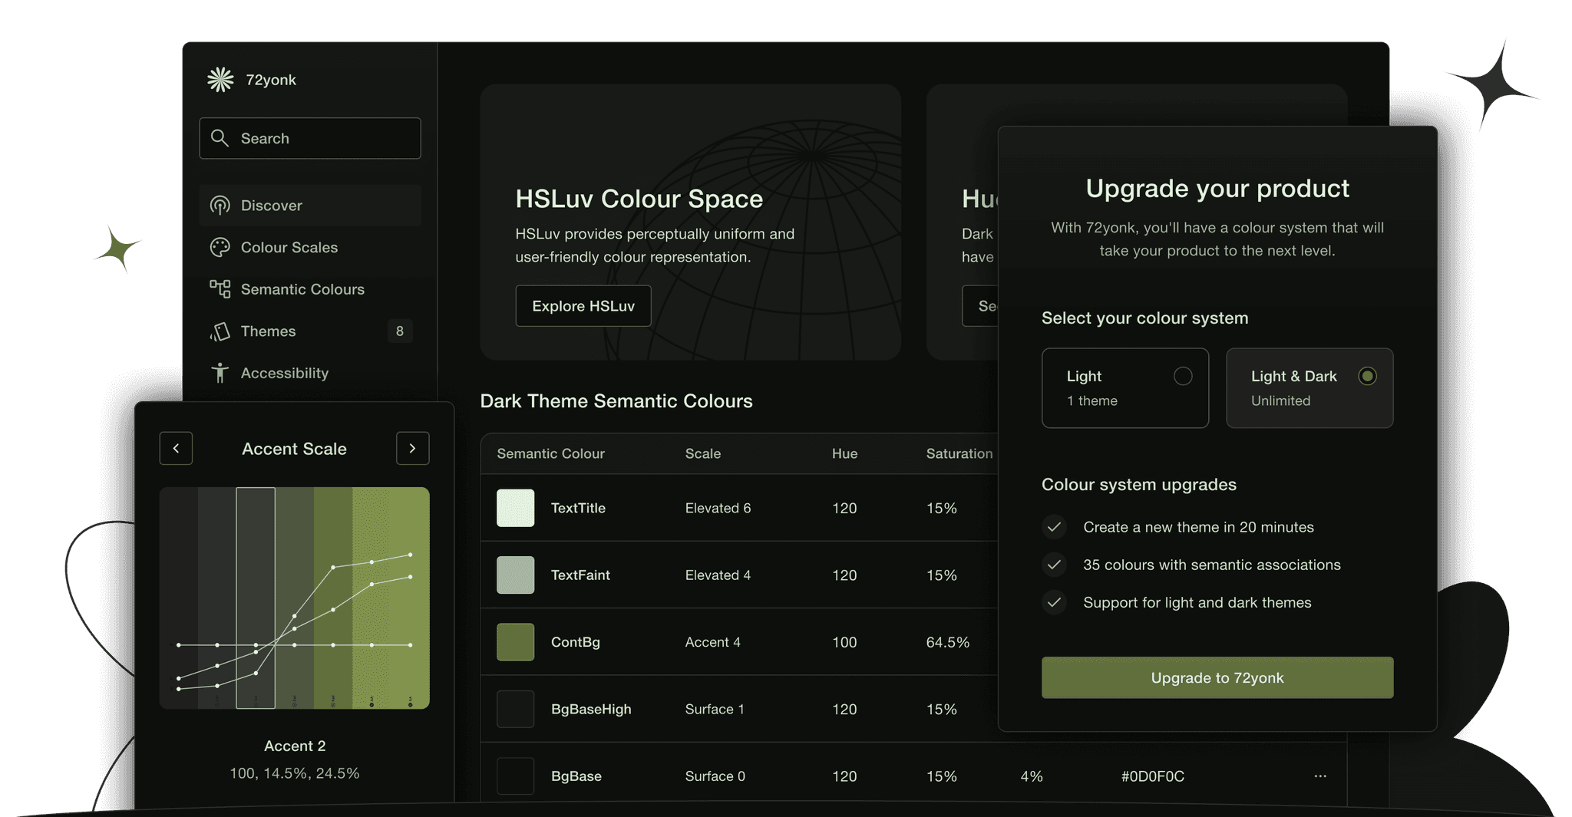
Task: Click the #0D0F0C hex value
Action: pyautogui.click(x=1152, y=776)
